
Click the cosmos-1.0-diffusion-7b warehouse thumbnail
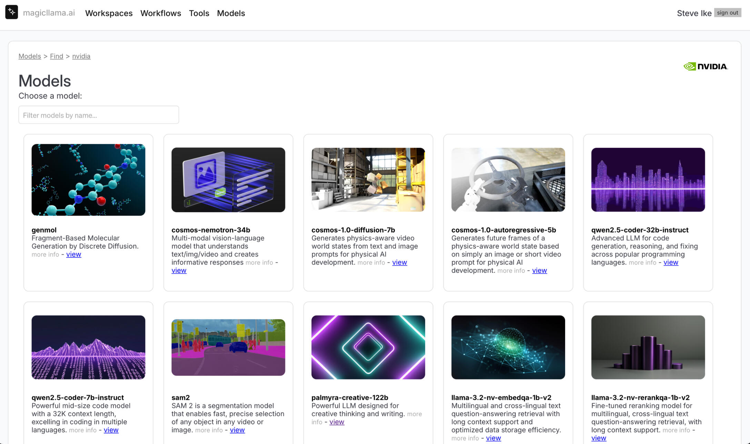pos(368,180)
